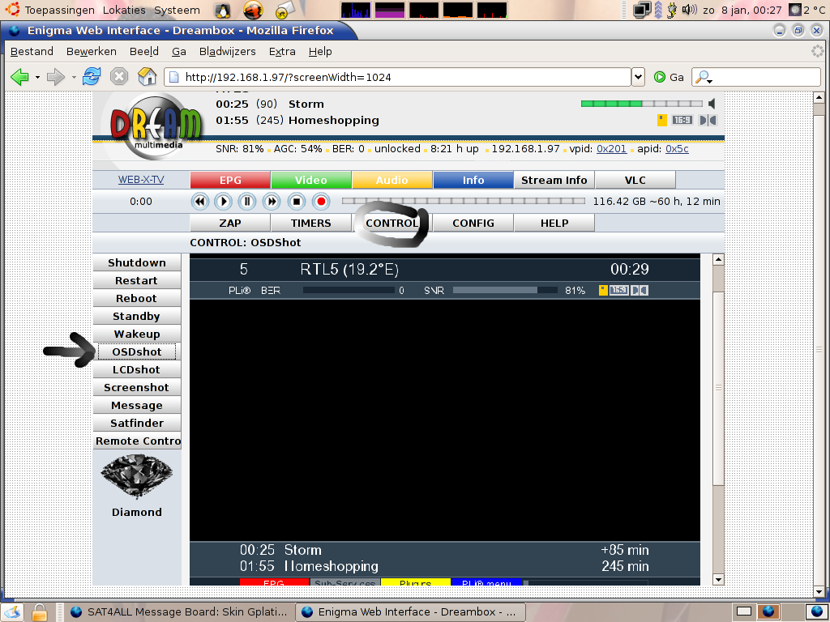Click the Firefox back arrow button

point(19,77)
